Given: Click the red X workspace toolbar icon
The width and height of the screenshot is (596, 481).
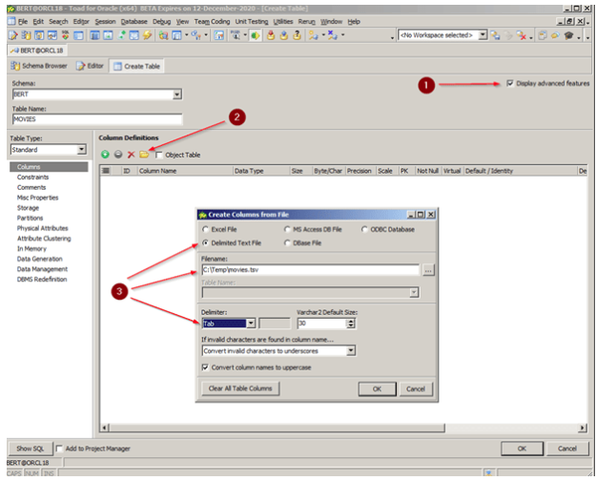Looking at the screenshot, I should coord(521,35).
